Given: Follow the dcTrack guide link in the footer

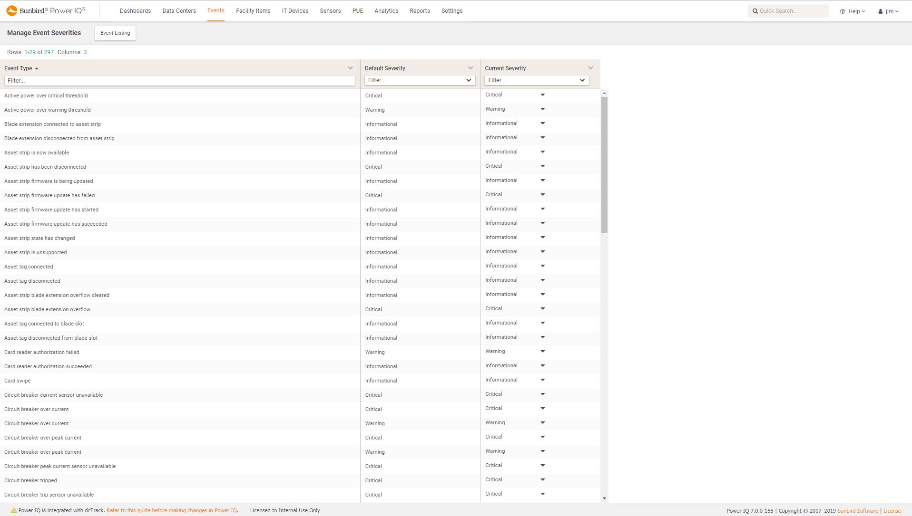Looking at the screenshot, I should pyautogui.click(x=172, y=510).
